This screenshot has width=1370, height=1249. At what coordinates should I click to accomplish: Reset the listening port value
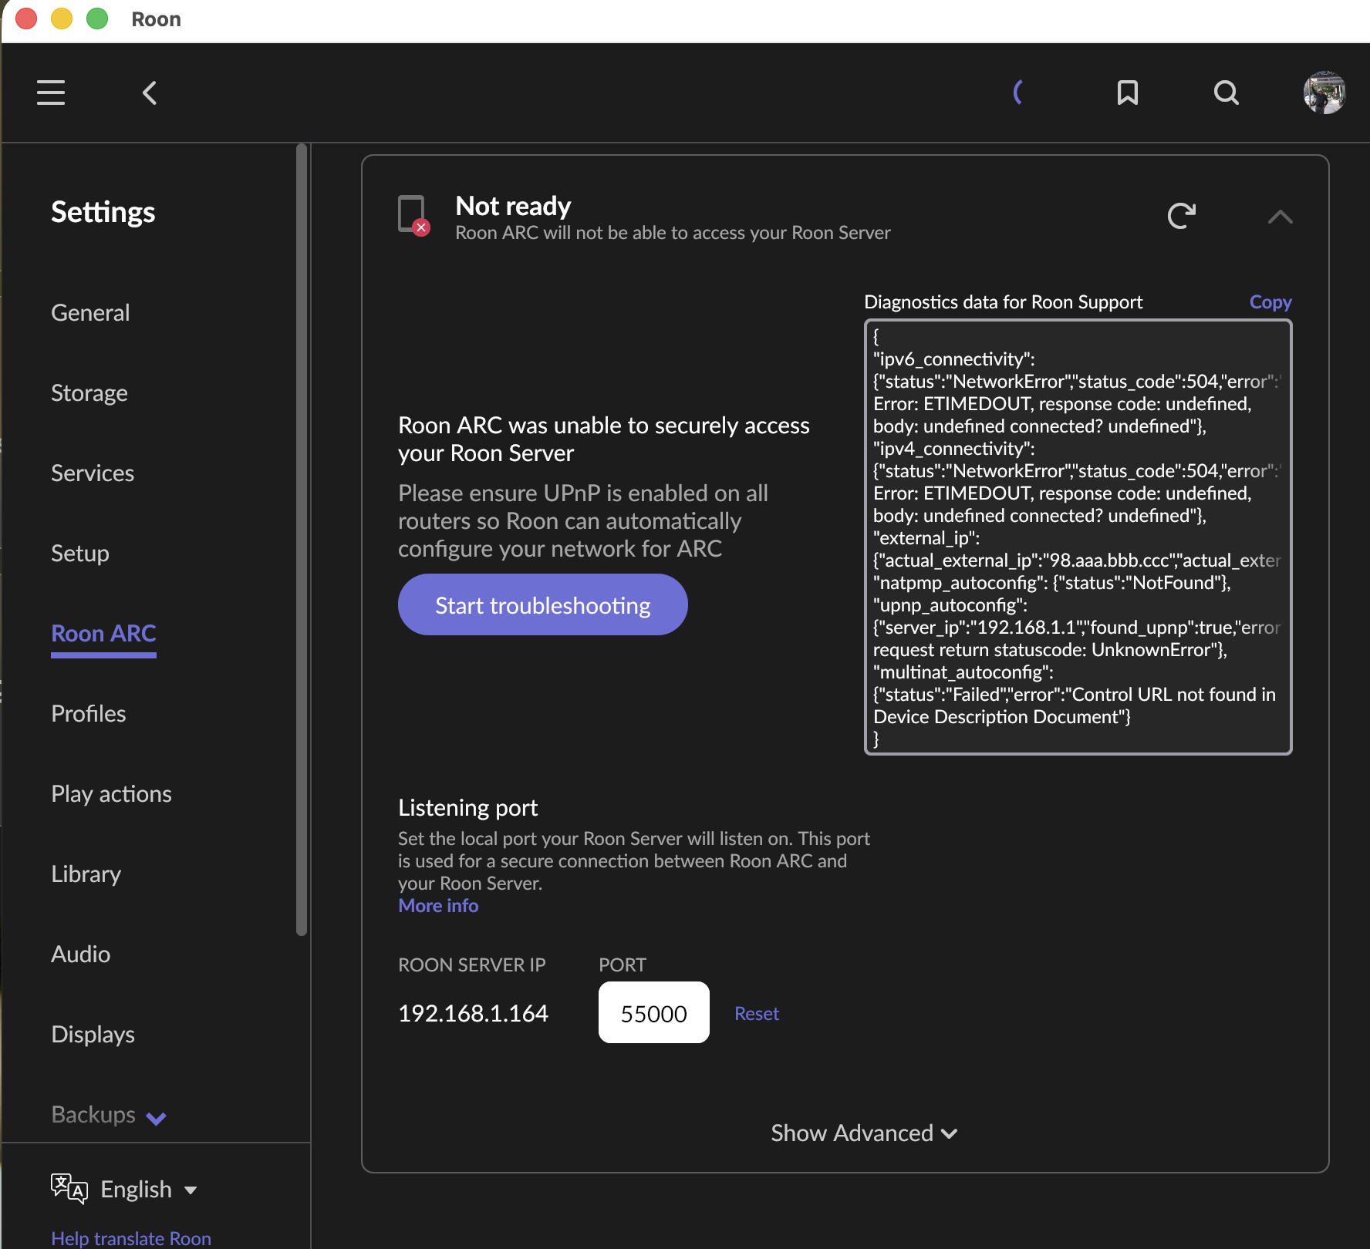pos(756,1013)
